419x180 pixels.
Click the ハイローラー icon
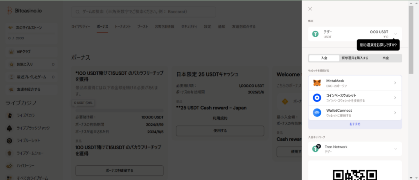(9, 166)
